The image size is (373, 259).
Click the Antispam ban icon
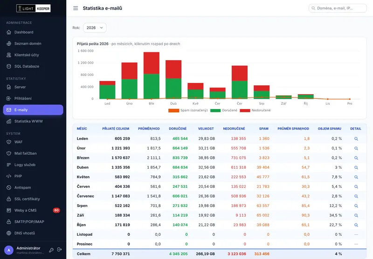9,187
